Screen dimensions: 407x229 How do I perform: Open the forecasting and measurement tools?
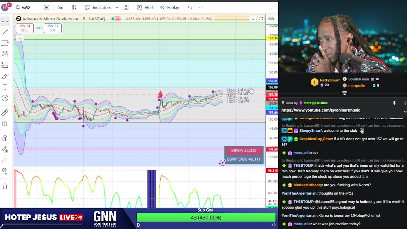5,65
